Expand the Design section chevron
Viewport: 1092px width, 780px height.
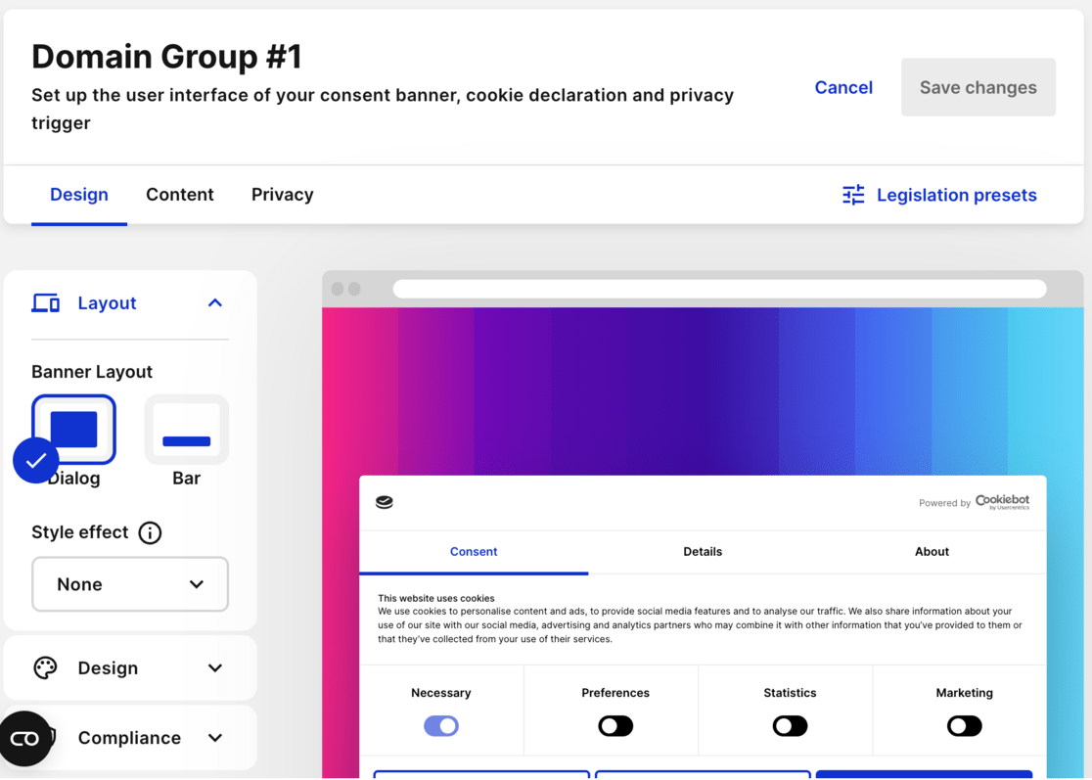215,668
